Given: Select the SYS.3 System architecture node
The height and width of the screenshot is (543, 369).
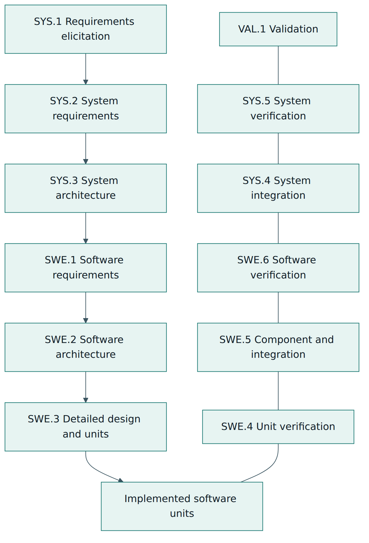Looking at the screenshot, I should (86, 188).
